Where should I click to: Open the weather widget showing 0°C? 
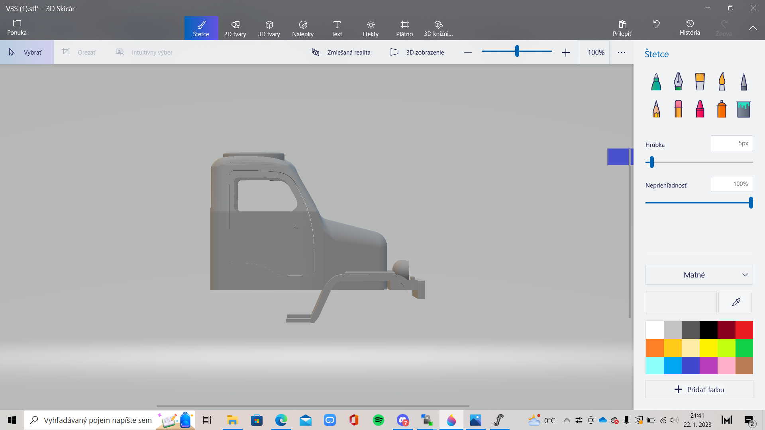point(541,420)
